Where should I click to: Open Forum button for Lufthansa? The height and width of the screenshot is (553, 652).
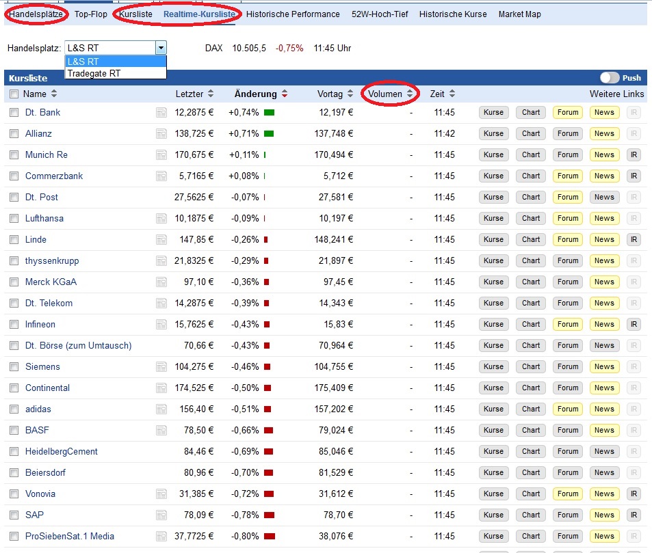[568, 219]
